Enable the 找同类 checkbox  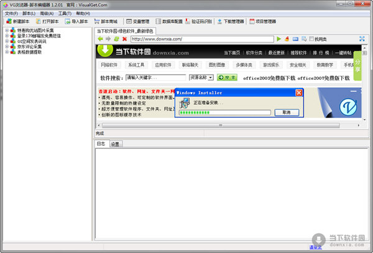pos(311,39)
